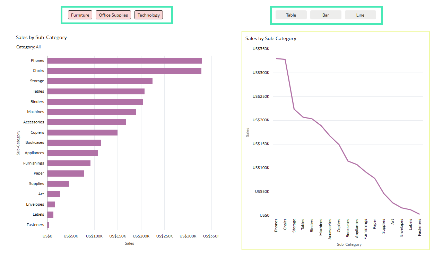This screenshot has height=262, width=443.
Task: Select the Furnishings horizontal bar
Action: coord(69,163)
